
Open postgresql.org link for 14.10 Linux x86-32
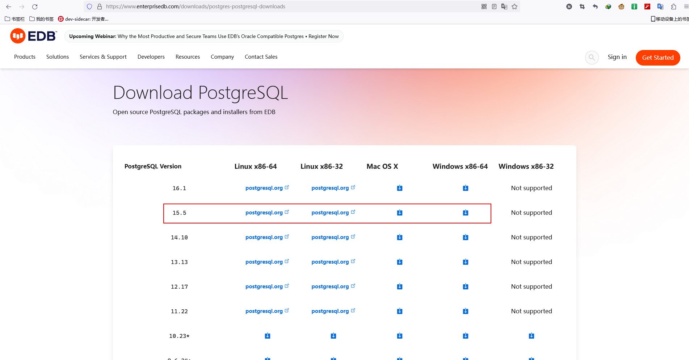[x=333, y=237]
